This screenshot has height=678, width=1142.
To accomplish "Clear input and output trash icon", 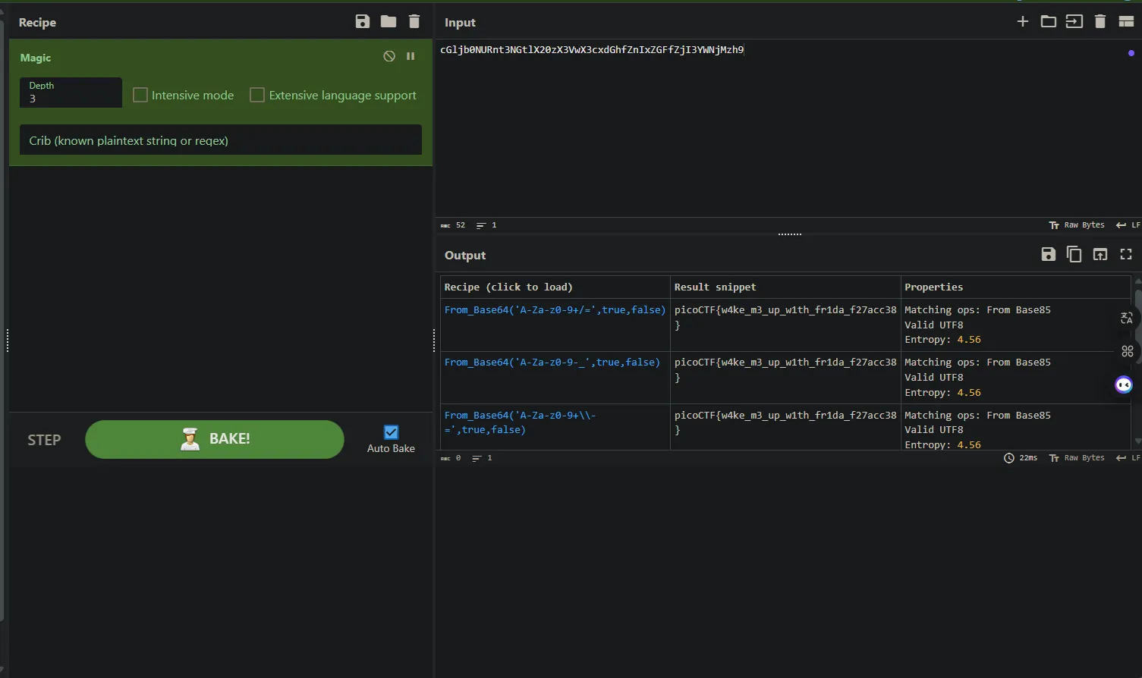I will click(x=1100, y=22).
